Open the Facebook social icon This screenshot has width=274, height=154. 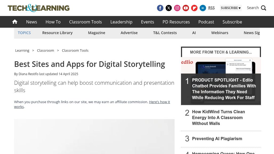(x=160, y=8)
